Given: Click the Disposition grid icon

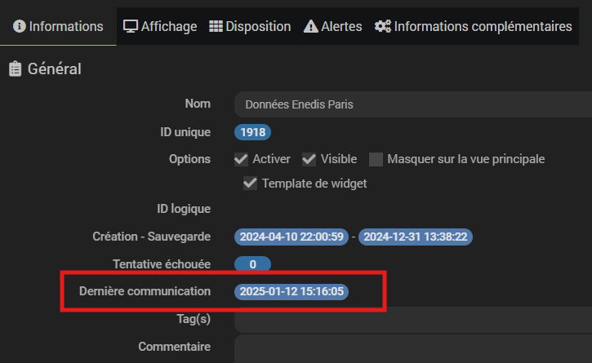Looking at the screenshot, I should [216, 27].
